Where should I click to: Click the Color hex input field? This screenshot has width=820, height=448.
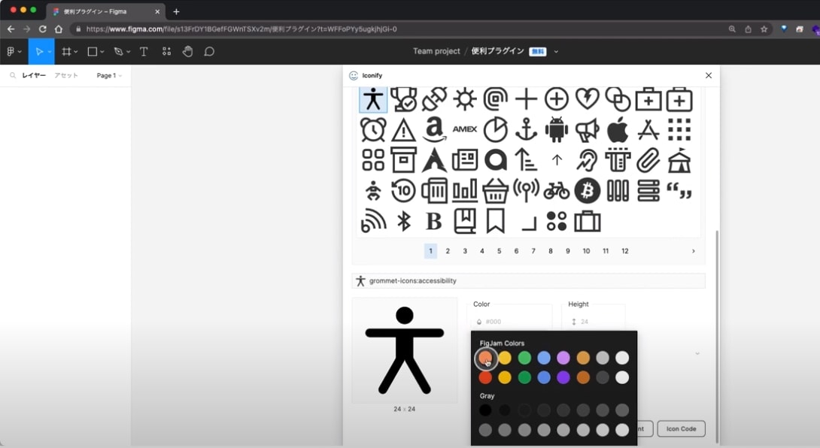(x=510, y=322)
